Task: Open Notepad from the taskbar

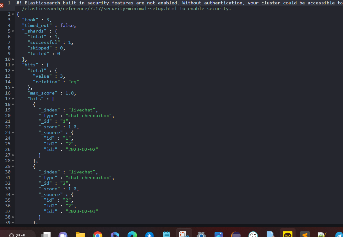Action: (167, 234)
